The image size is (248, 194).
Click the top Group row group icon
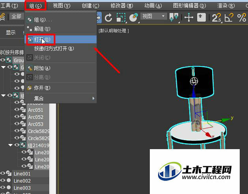[9, 60]
